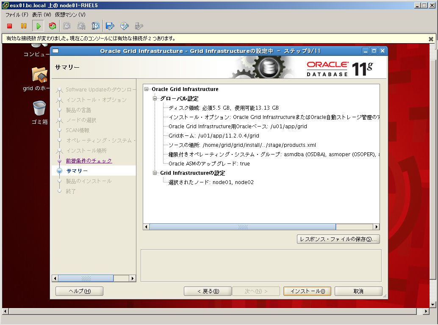Collapse the Grid Infrastructureの設定 tree node
438x325 pixels.
tap(155, 173)
